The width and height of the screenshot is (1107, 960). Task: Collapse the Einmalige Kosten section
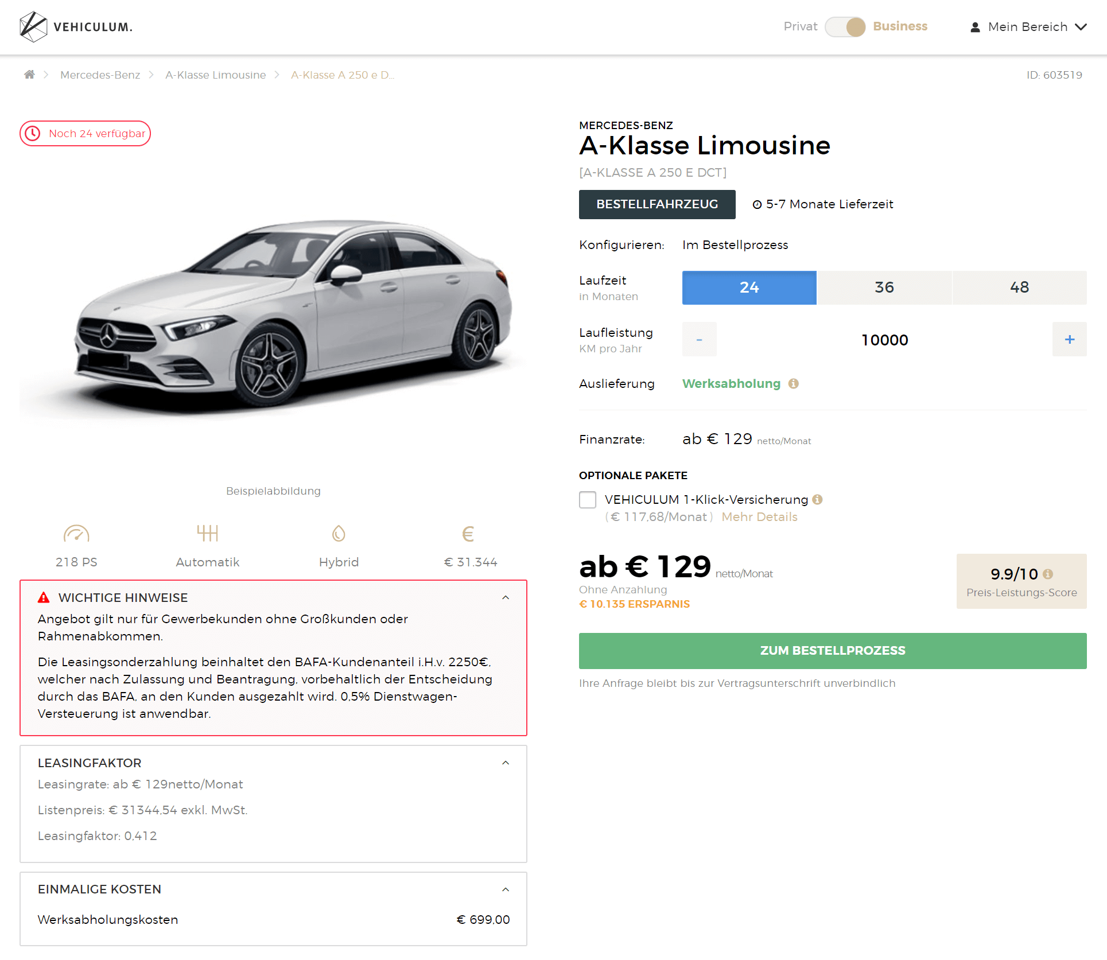click(x=506, y=889)
